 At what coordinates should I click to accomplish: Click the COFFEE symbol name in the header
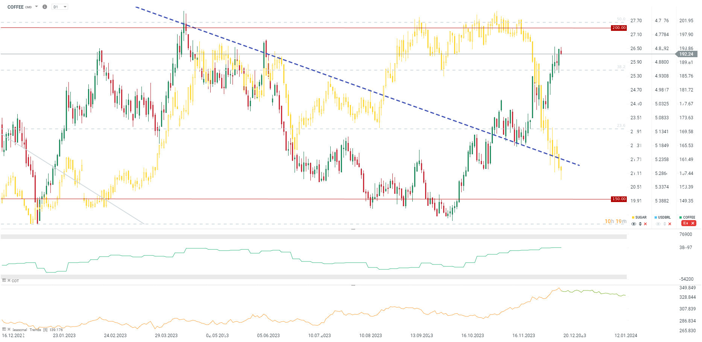pos(15,7)
